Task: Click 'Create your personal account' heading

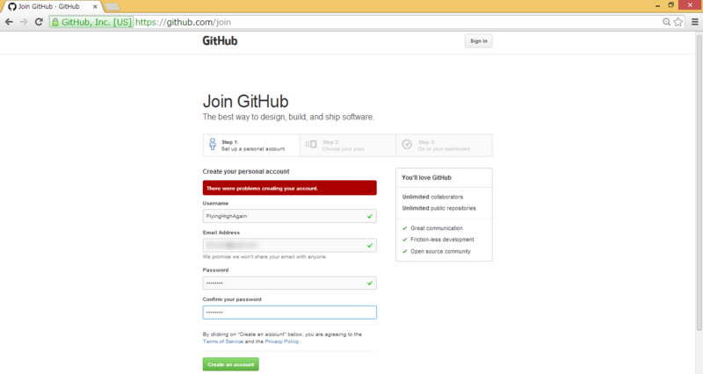Action: tap(246, 171)
